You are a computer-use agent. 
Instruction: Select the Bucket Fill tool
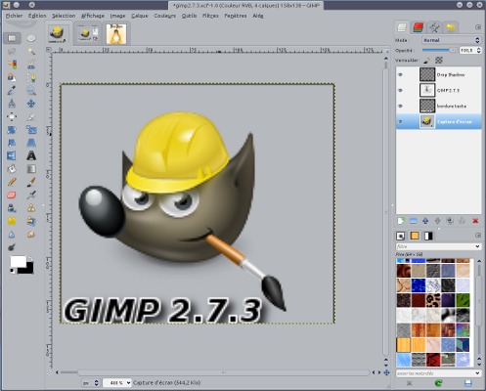12,169
